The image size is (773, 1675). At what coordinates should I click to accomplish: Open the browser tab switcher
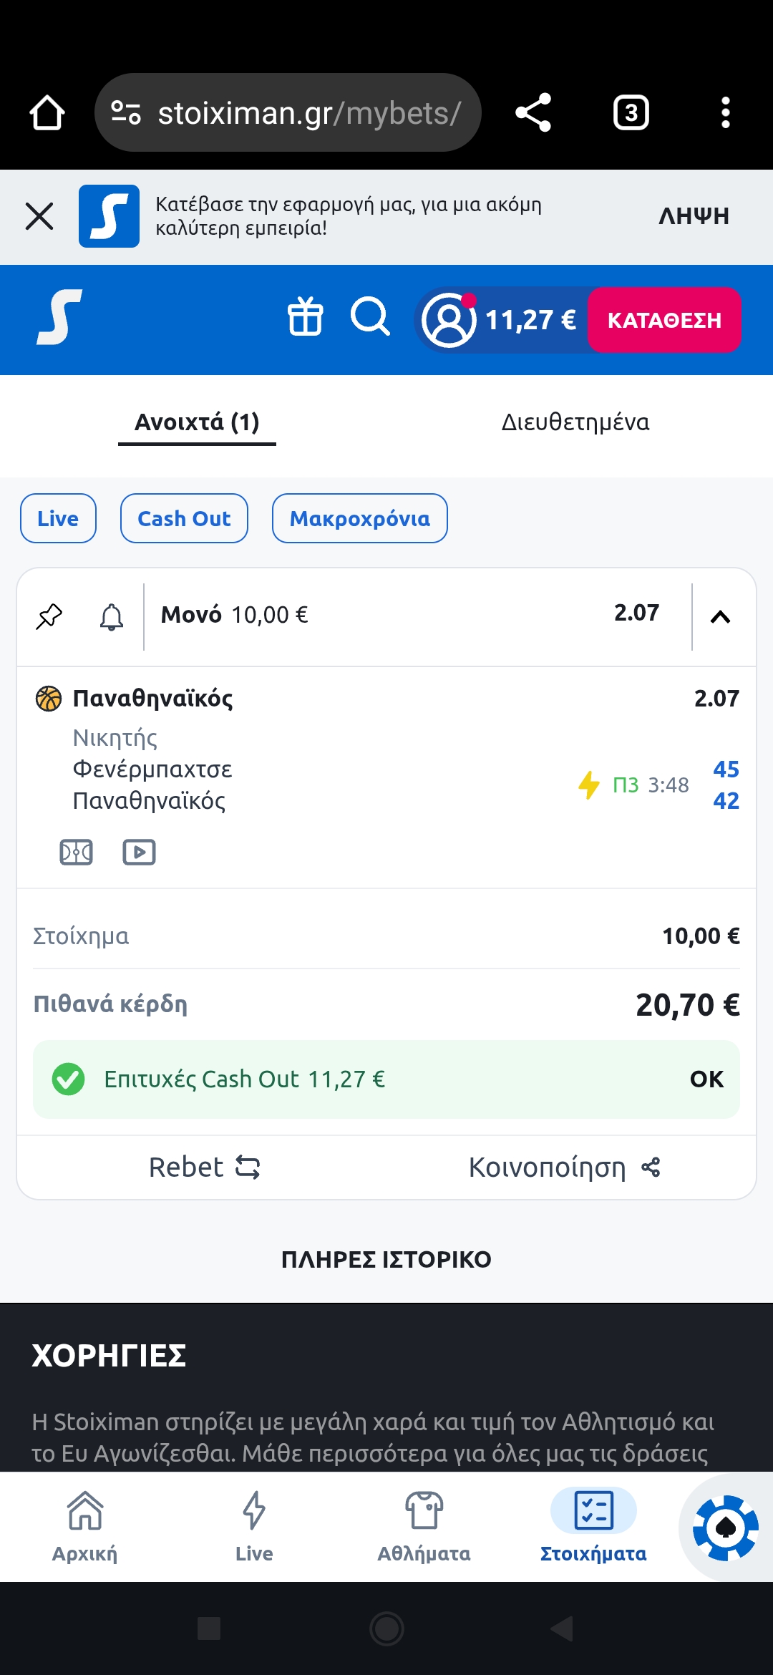pos(631,113)
